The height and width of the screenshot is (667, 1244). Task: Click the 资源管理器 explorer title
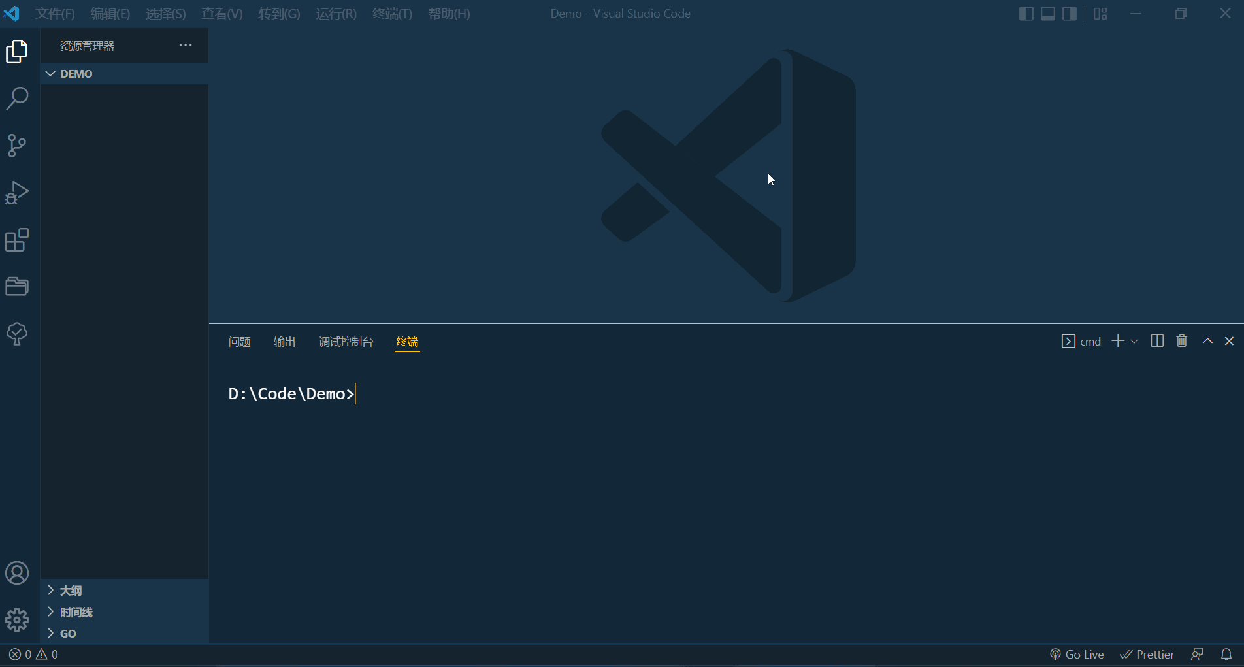click(87, 46)
